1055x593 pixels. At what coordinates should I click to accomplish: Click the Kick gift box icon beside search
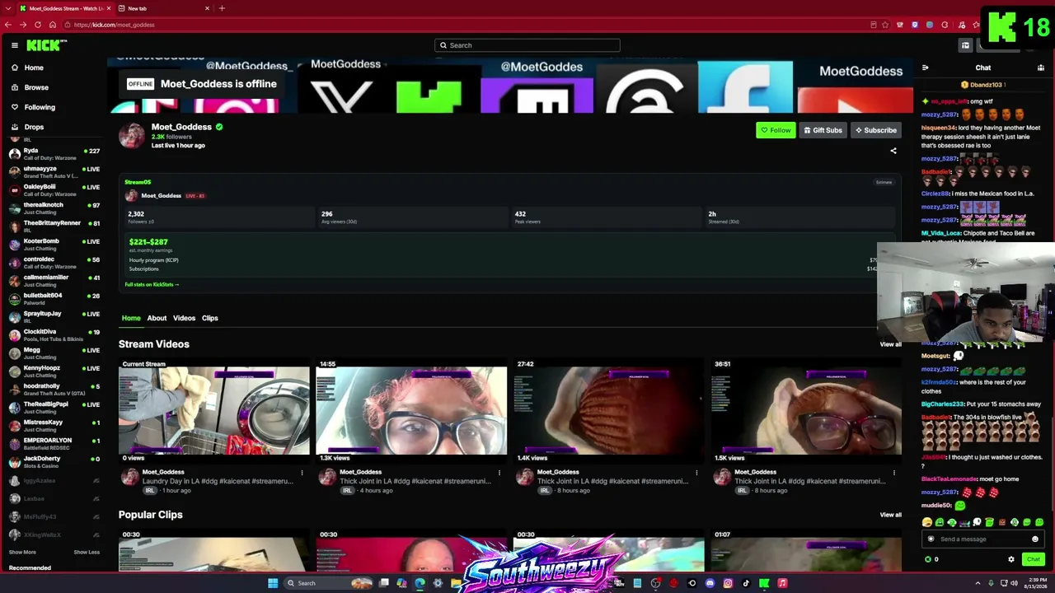pos(965,45)
